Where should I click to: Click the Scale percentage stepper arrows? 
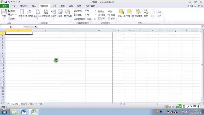(95, 19)
